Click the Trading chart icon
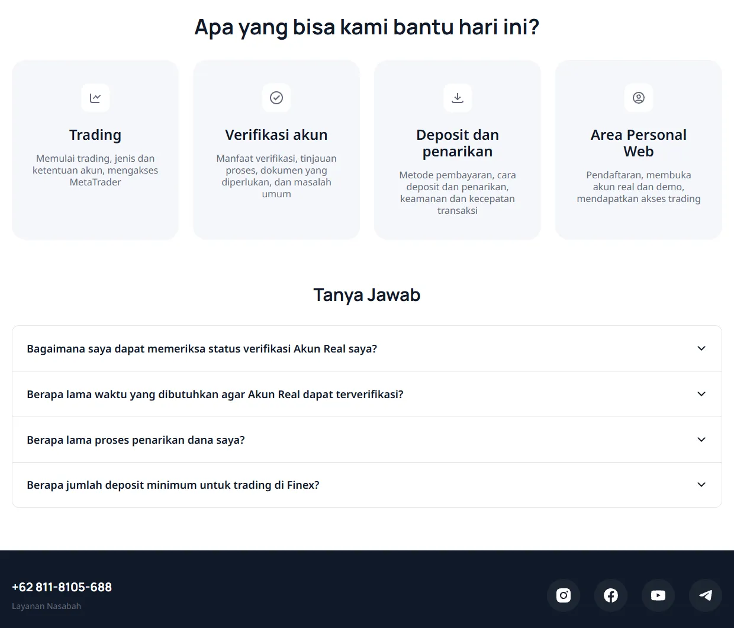Viewport: 734px width, 628px height. click(95, 98)
